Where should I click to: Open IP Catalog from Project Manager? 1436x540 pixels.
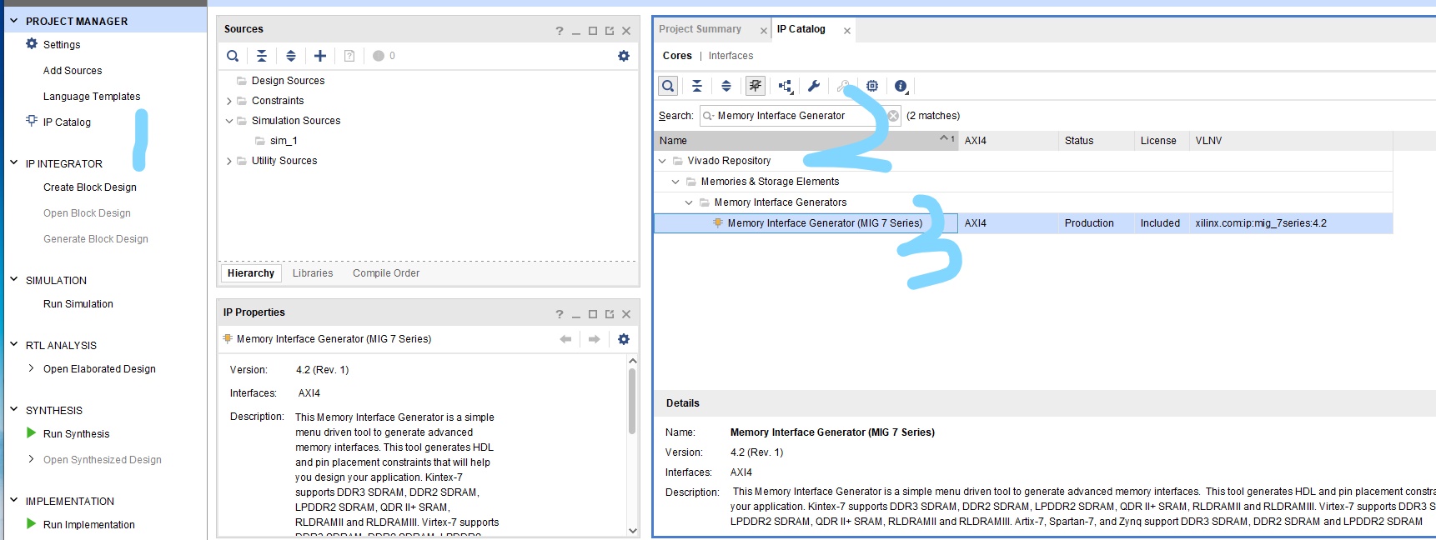tap(67, 122)
